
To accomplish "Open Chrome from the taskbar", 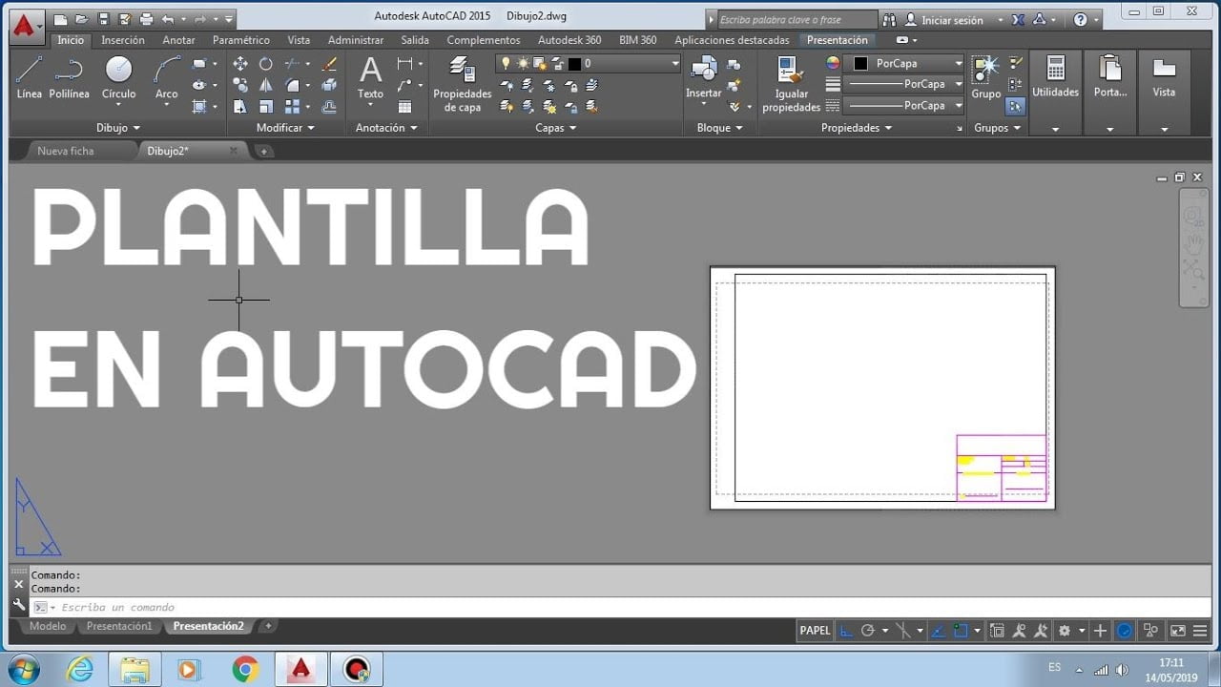I will 245,670.
